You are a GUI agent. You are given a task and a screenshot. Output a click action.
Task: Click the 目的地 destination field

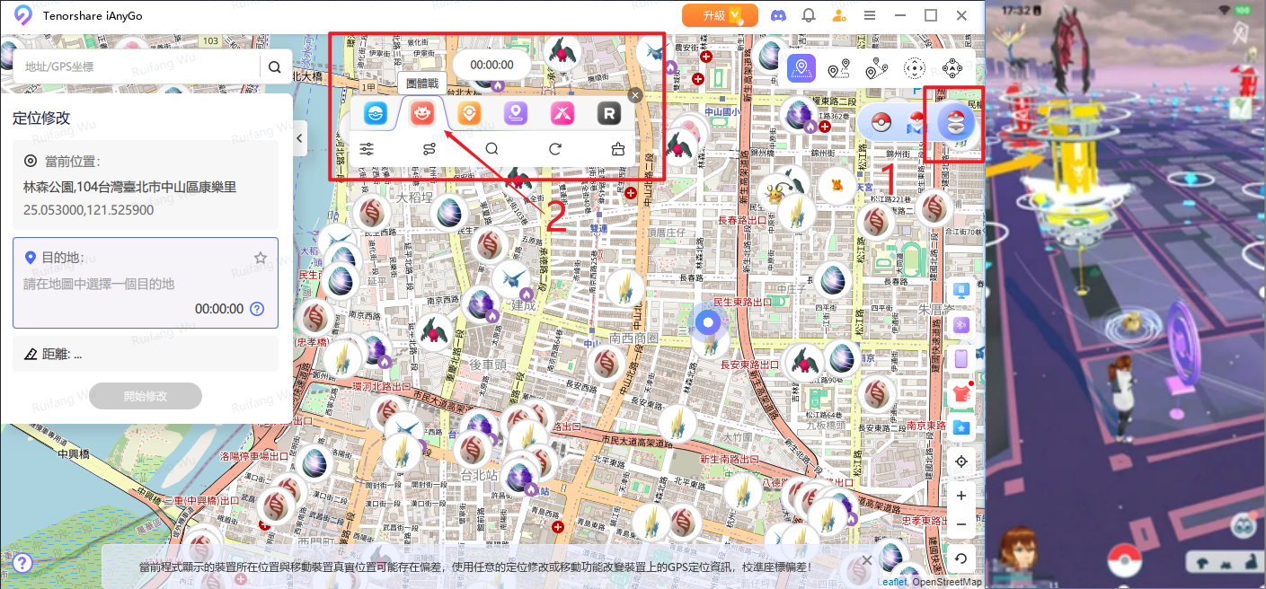pyautogui.click(x=146, y=283)
